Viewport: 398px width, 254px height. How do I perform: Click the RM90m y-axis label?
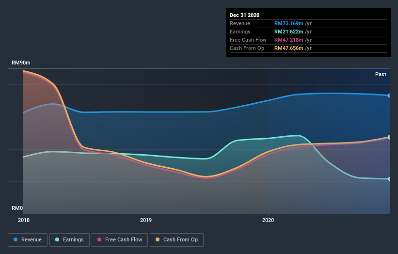coord(21,63)
